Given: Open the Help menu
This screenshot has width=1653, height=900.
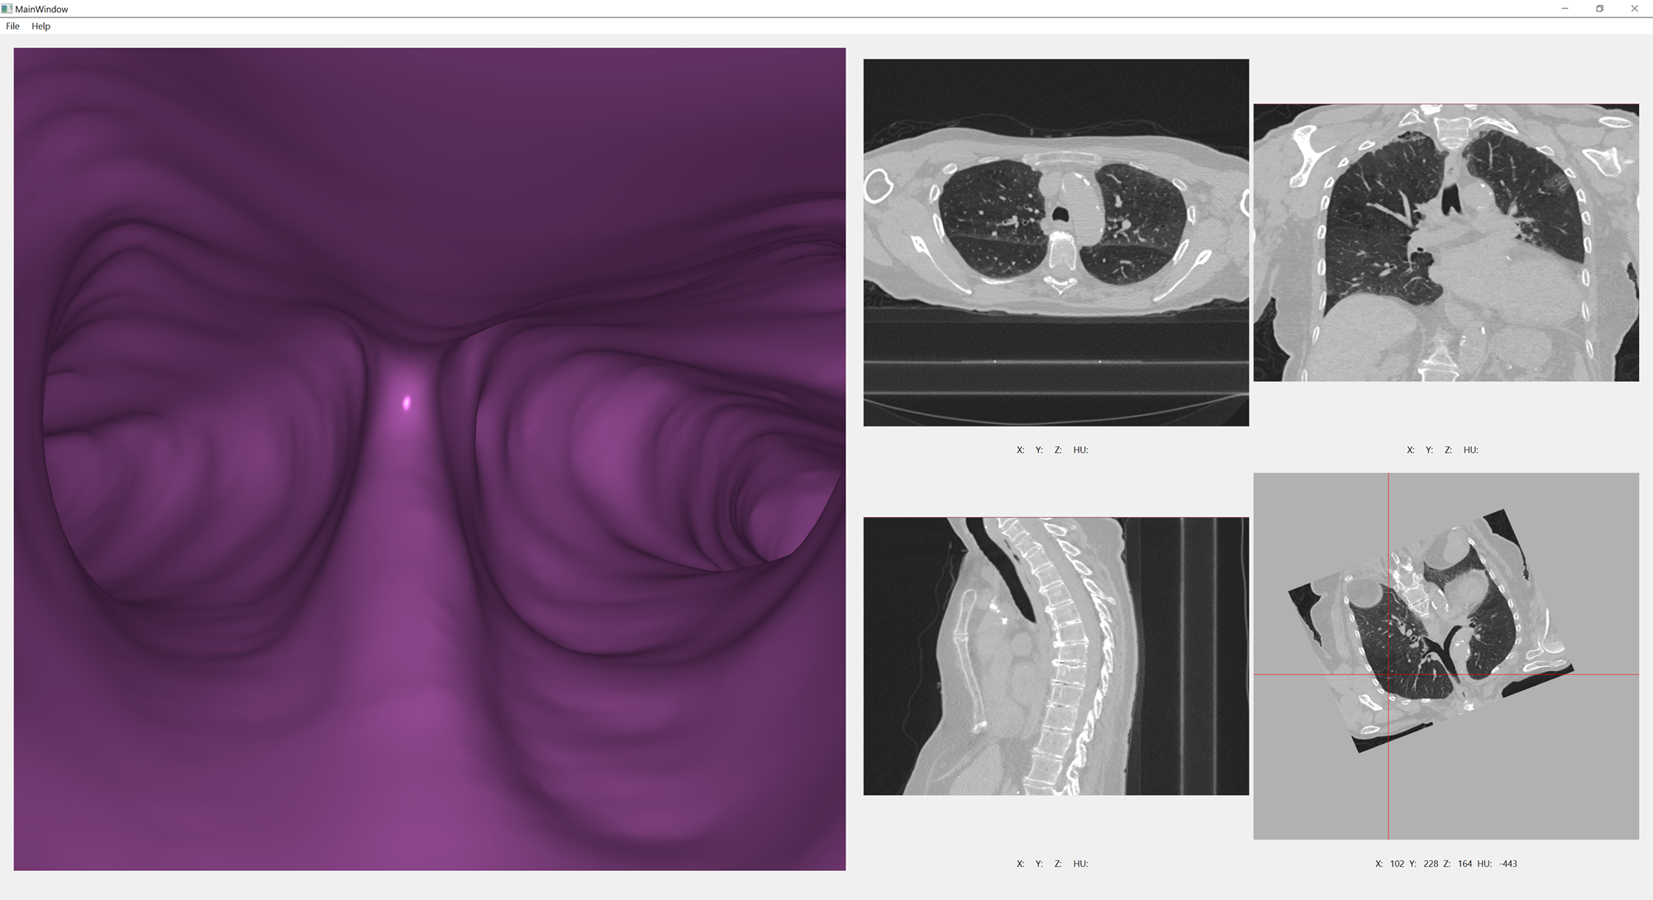Looking at the screenshot, I should (40, 26).
